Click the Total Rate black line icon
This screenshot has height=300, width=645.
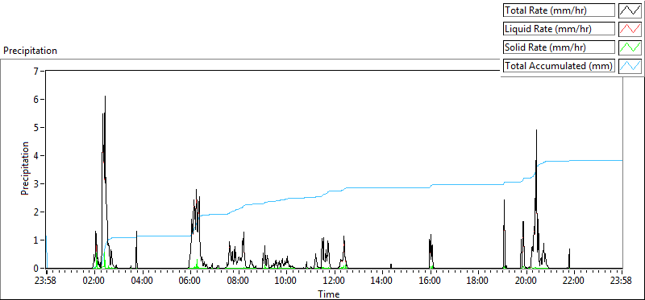coord(630,10)
